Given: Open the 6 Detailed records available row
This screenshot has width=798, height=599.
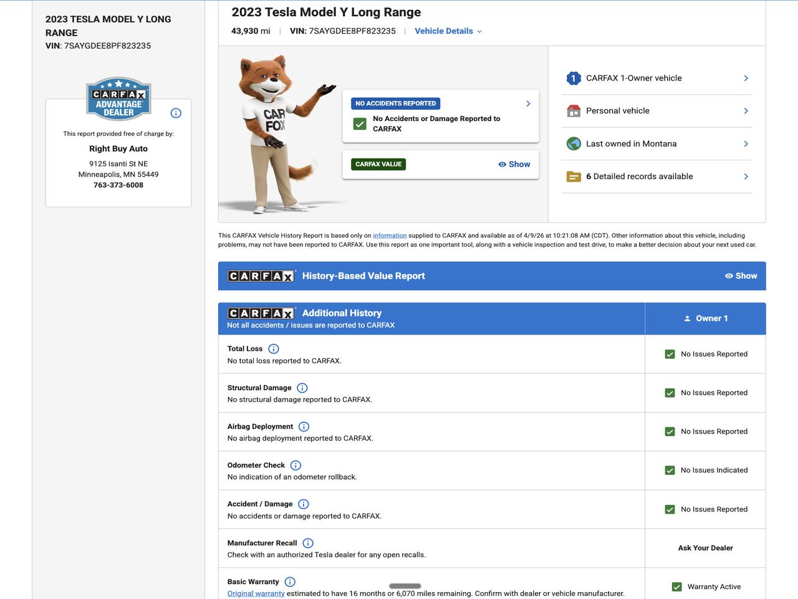Looking at the screenshot, I should 656,177.
